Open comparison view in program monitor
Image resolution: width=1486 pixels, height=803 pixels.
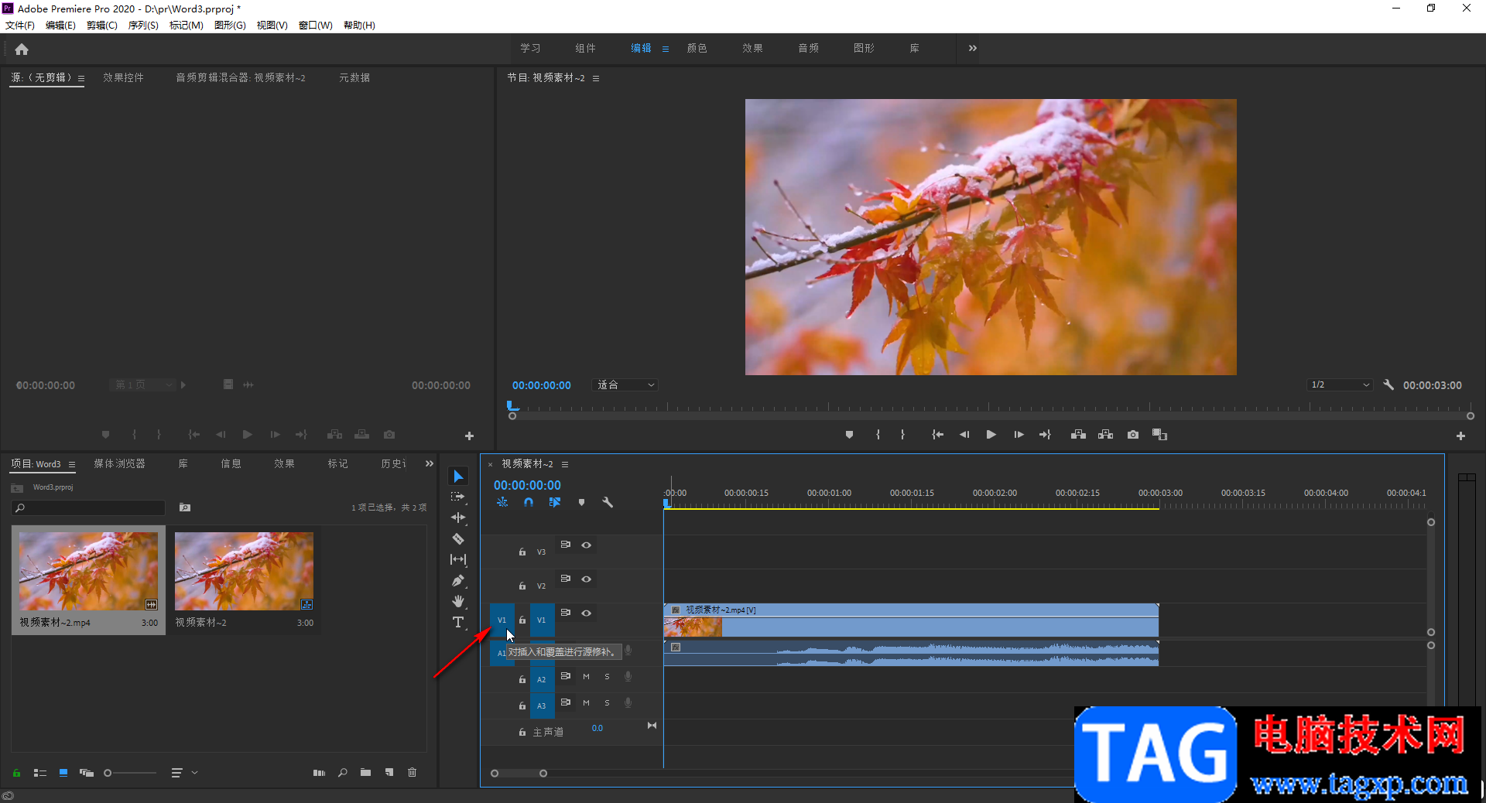[x=1159, y=435]
